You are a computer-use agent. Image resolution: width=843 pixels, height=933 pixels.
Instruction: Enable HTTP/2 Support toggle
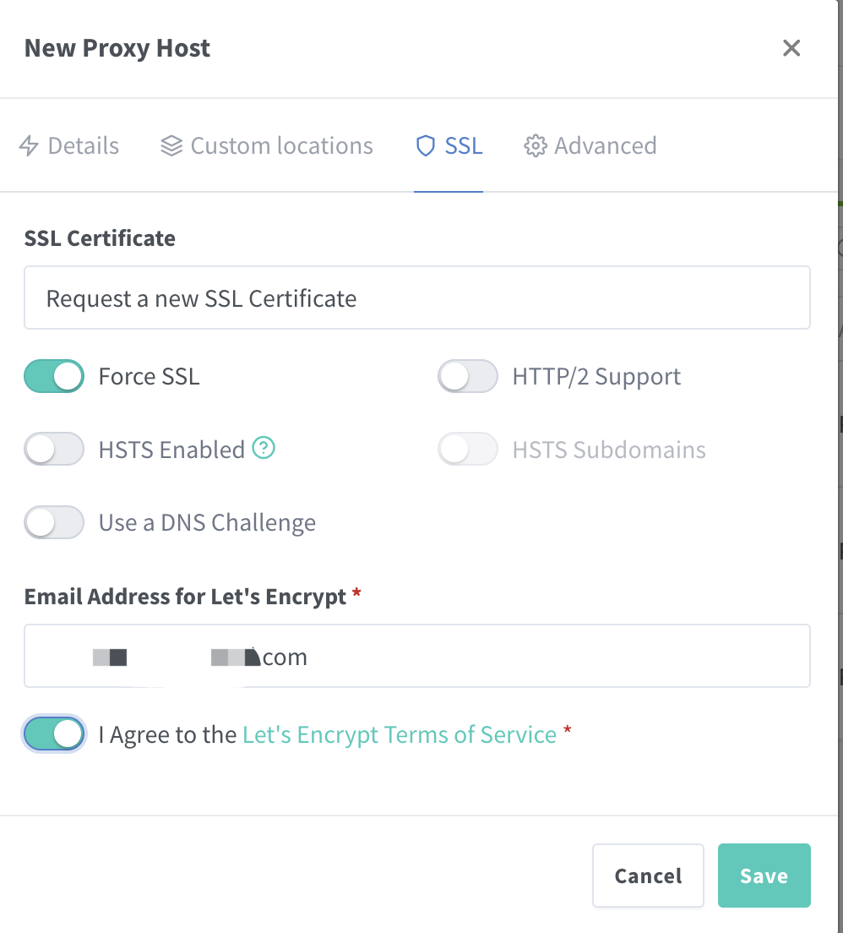point(468,376)
